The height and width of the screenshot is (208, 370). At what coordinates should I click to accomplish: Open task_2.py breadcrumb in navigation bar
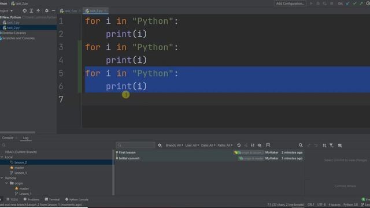pyautogui.click(x=20, y=3)
